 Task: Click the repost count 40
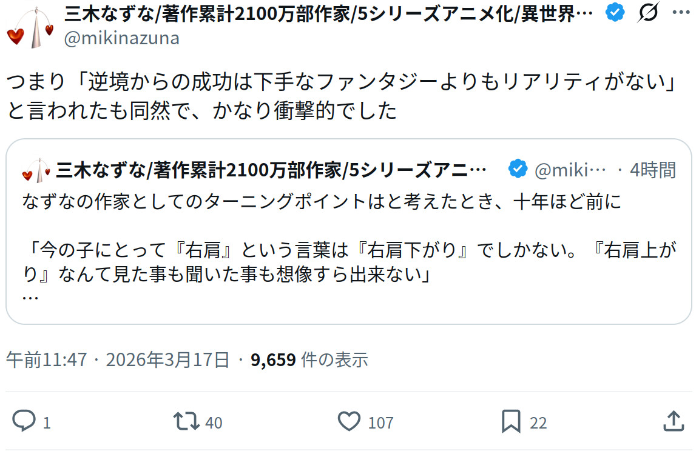click(214, 422)
